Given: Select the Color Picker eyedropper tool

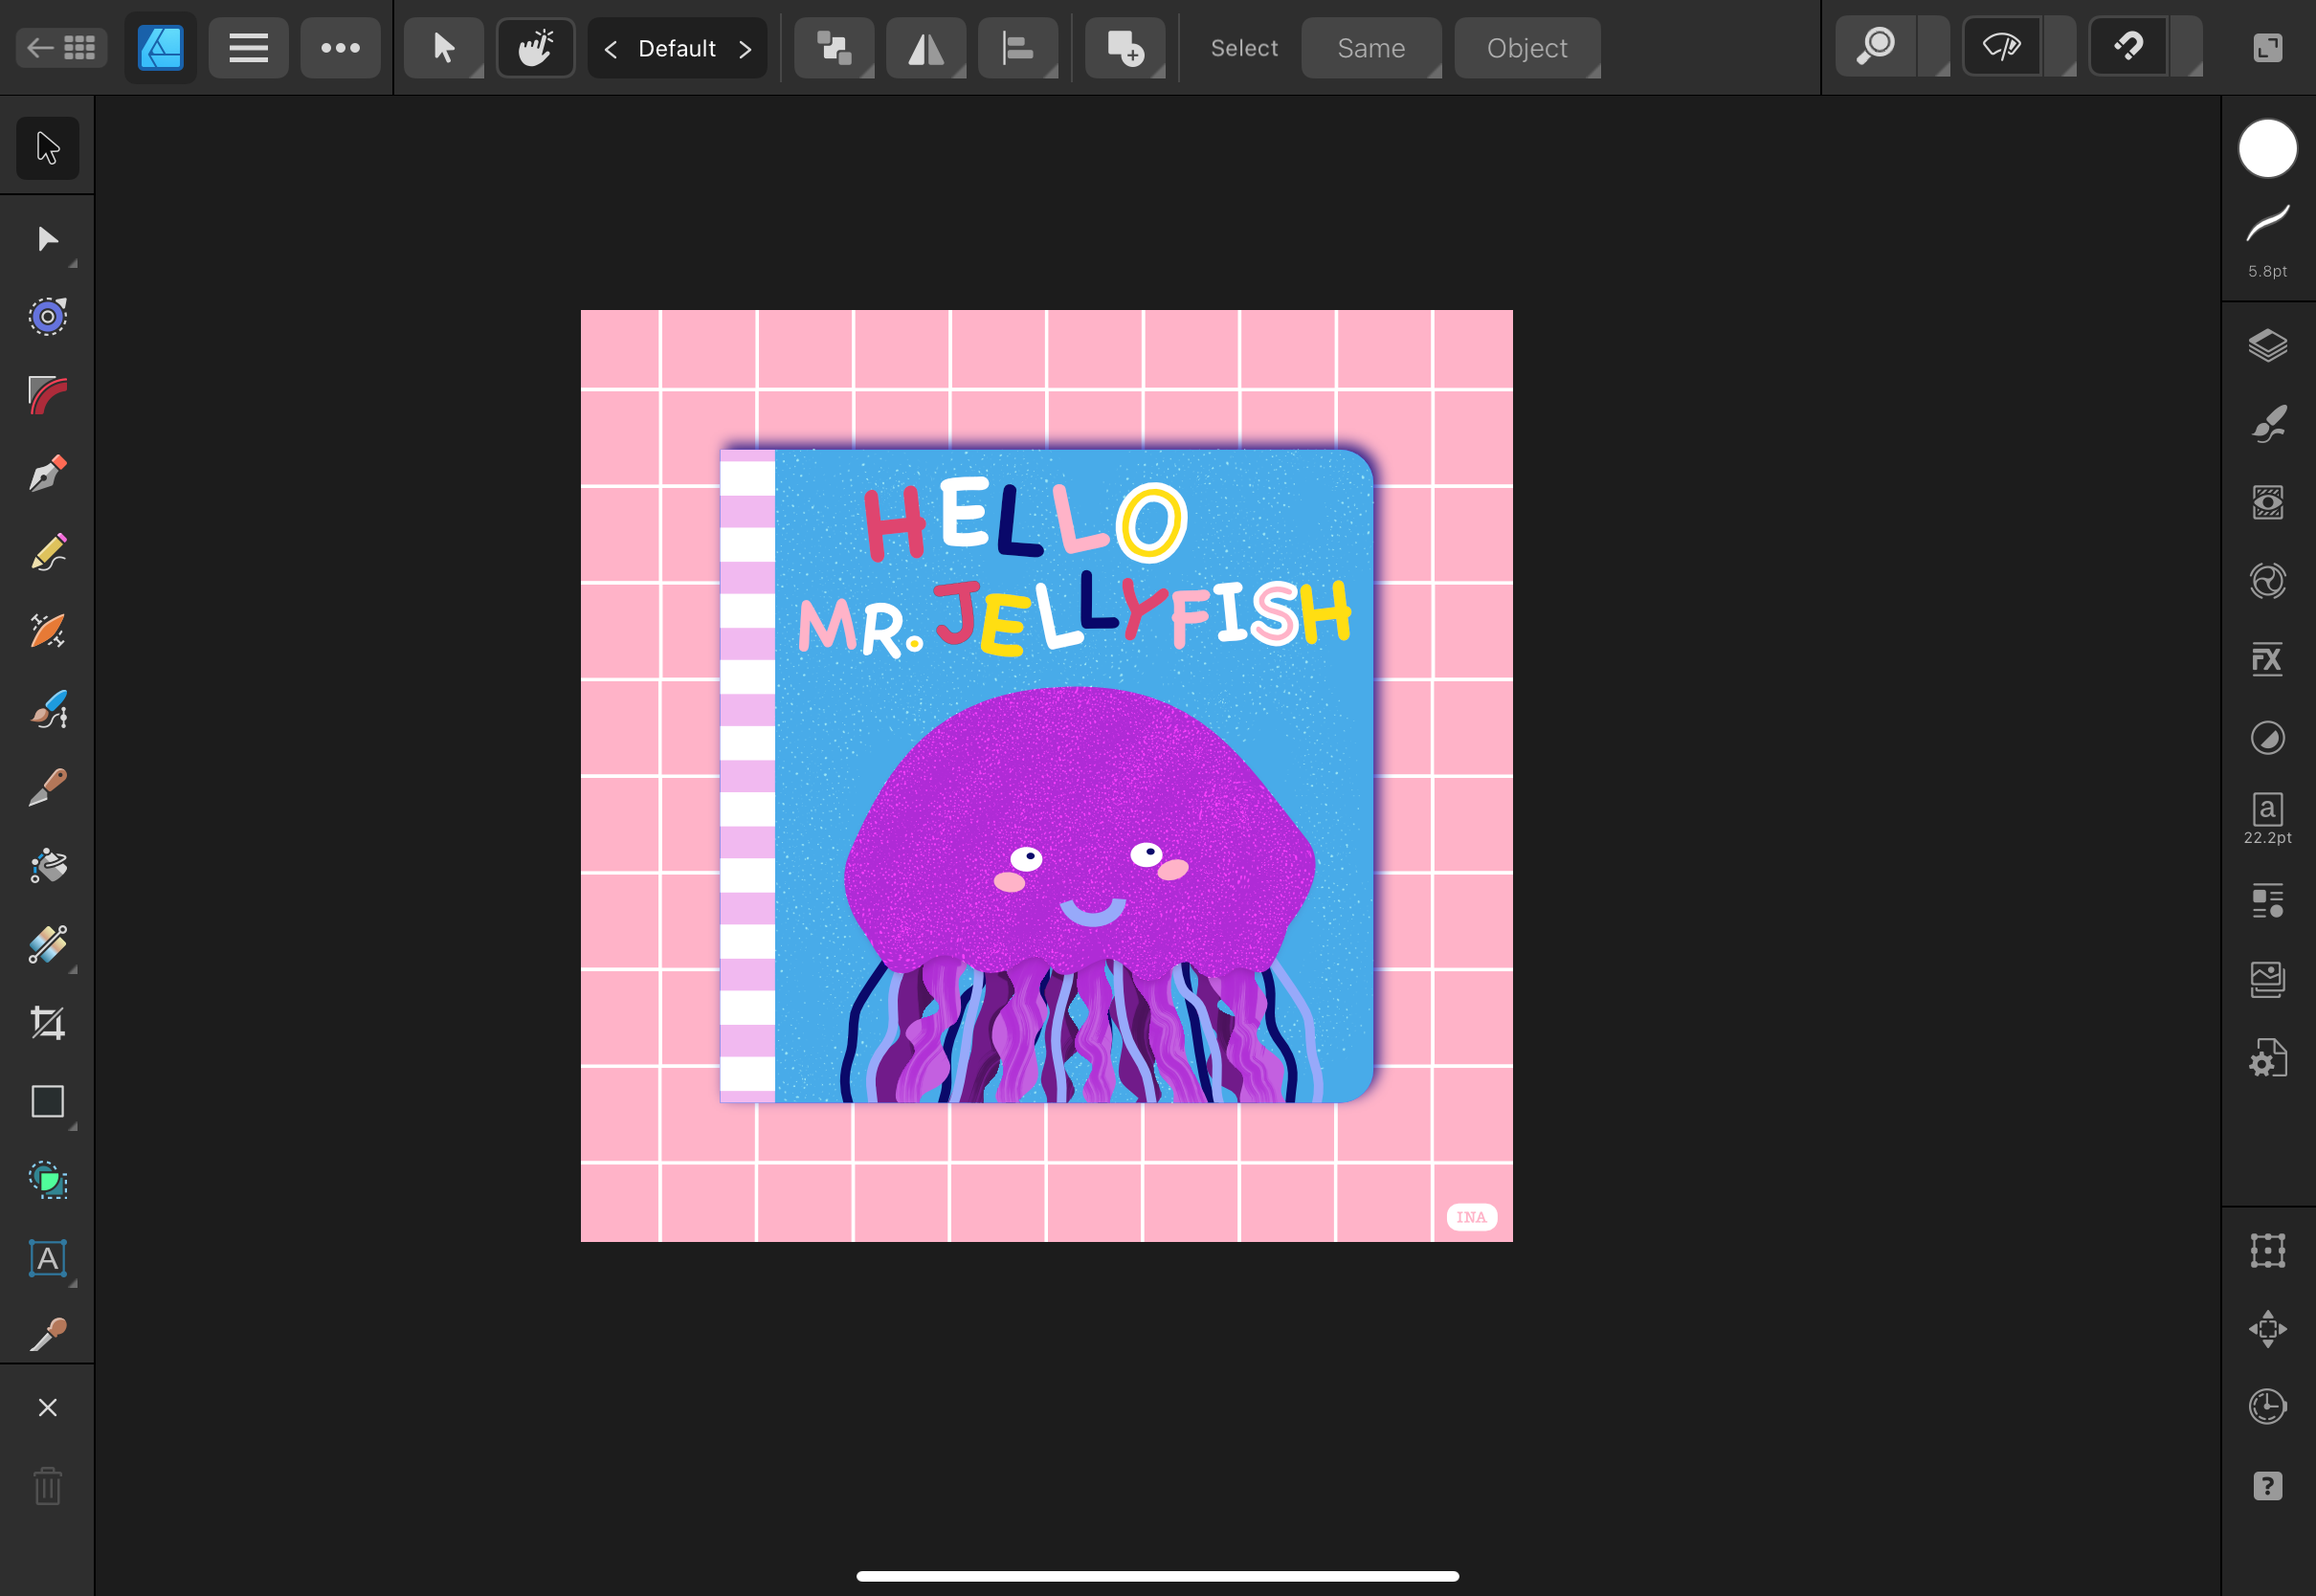Looking at the screenshot, I should pyautogui.click(x=47, y=1335).
